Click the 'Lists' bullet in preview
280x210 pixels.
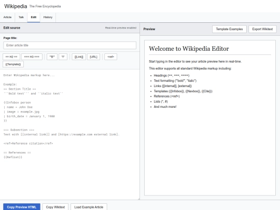tap(161, 102)
